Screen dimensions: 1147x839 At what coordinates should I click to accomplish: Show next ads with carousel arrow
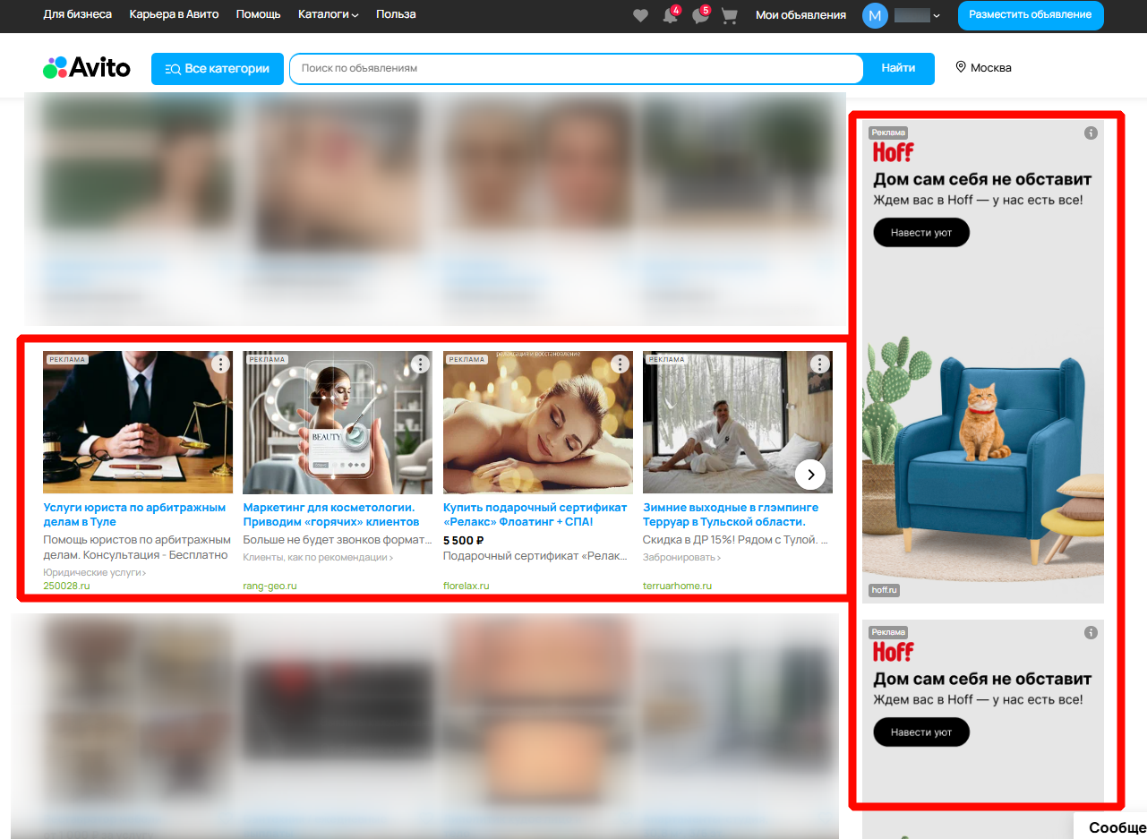[810, 475]
